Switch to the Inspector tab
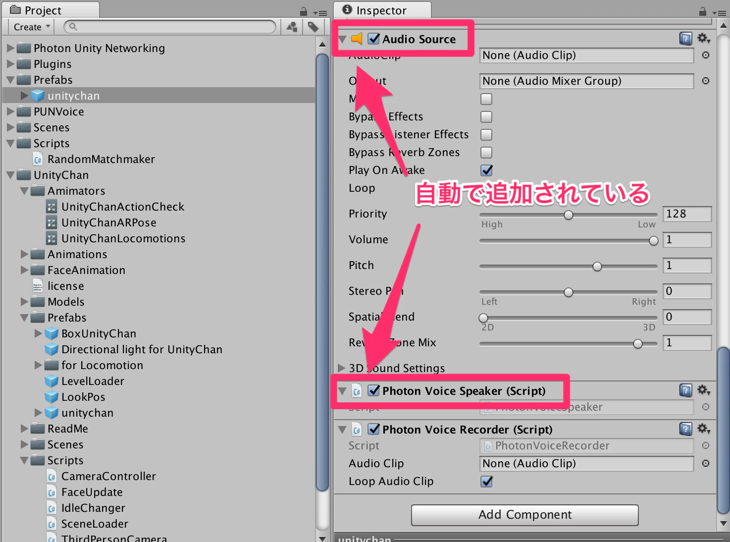This screenshot has width=730, height=542. pyautogui.click(x=382, y=10)
